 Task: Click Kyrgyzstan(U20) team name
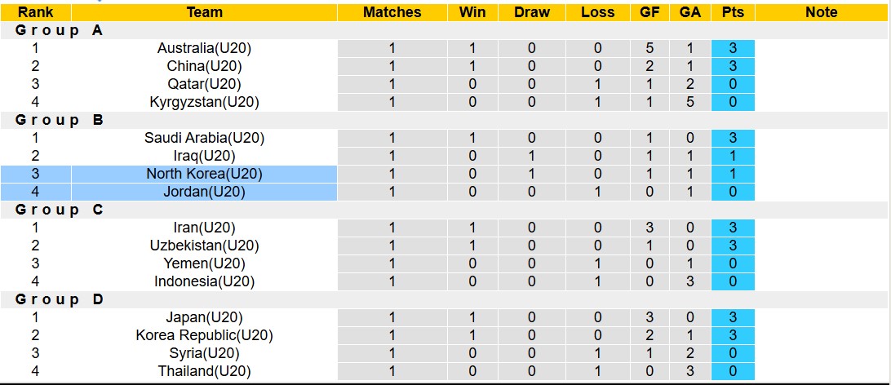(x=204, y=102)
